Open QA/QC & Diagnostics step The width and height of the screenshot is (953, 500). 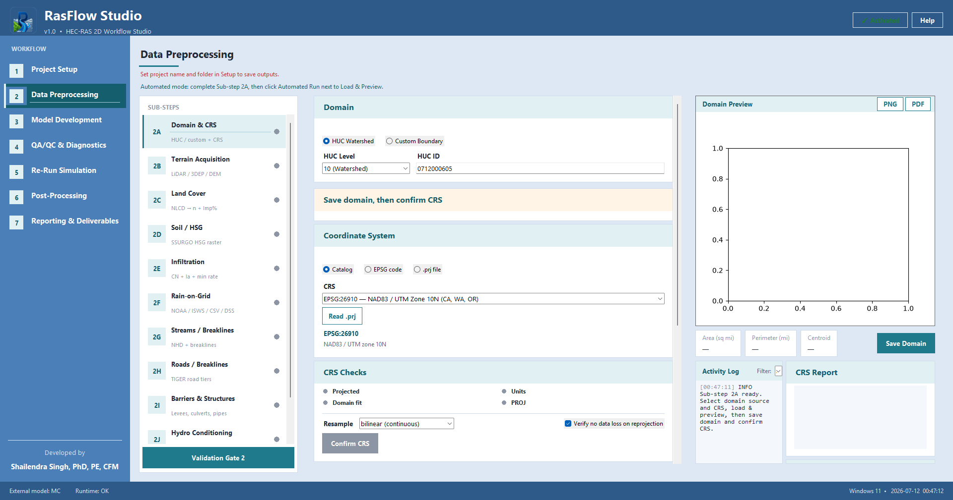[65, 147]
